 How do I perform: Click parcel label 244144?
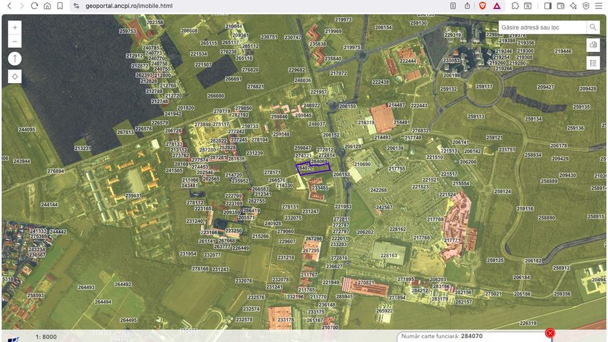tap(49, 204)
